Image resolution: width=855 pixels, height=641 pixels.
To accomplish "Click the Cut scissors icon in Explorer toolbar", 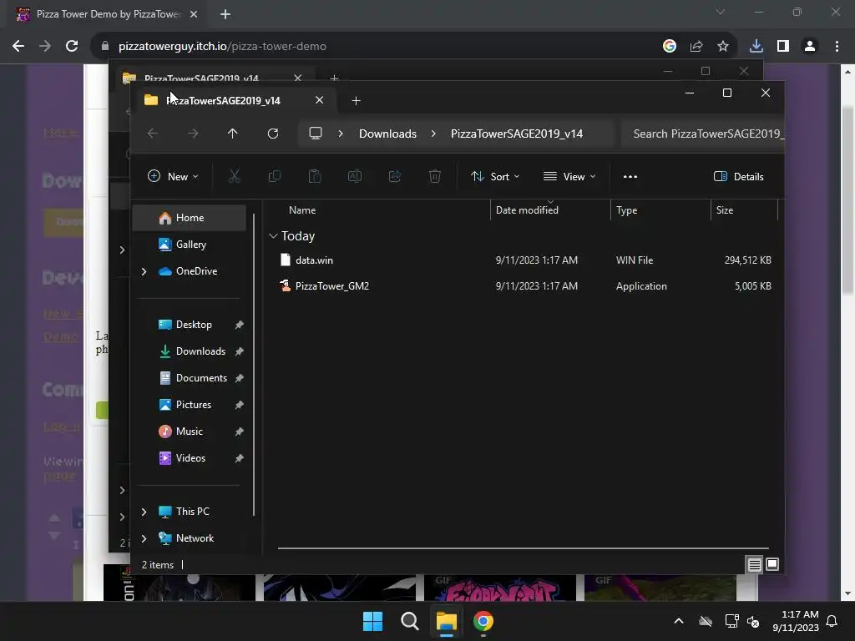I will click(x=234, y=176).
